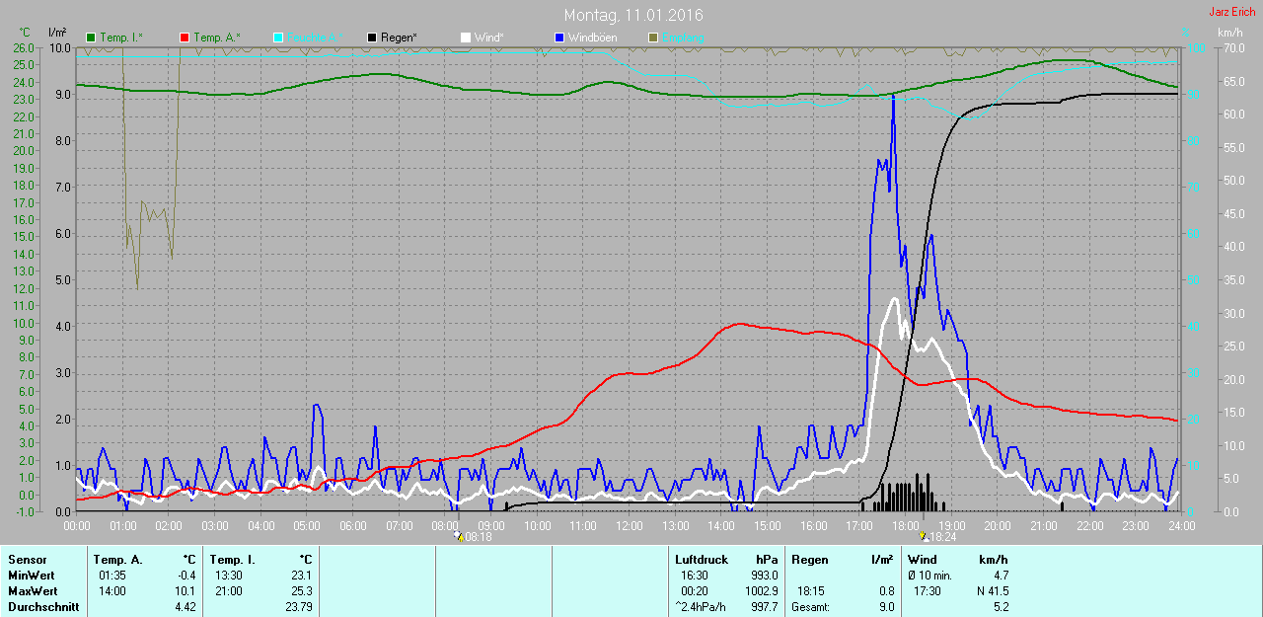The image size is (1263, 617).
Task: Click the green Temp. I. legend swatch
Action: click(x=91, y=38)
